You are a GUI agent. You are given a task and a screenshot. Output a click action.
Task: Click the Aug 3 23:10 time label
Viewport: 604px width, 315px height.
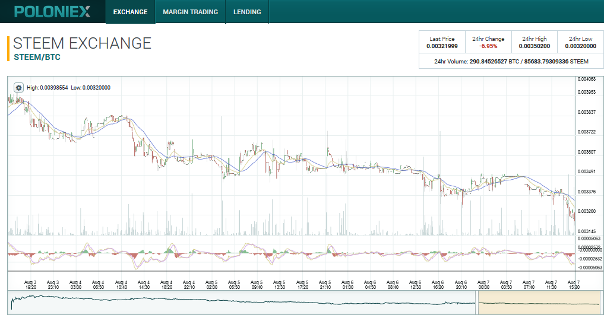pyautogui.click(x=53, y=285)
